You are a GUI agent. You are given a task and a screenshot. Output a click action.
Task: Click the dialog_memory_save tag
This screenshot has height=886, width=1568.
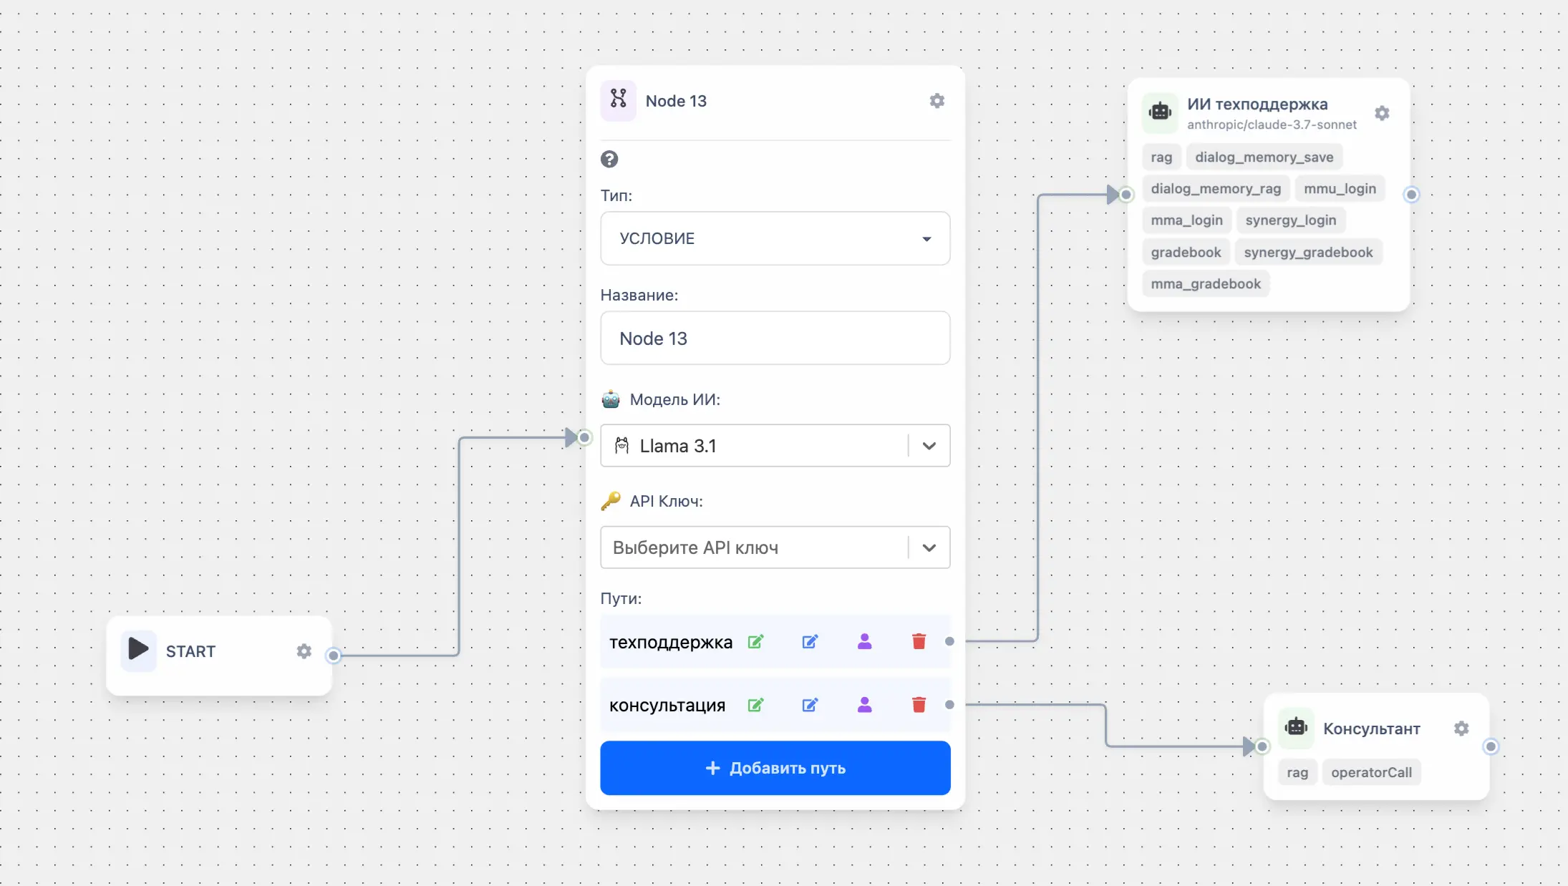(1264, 157)
